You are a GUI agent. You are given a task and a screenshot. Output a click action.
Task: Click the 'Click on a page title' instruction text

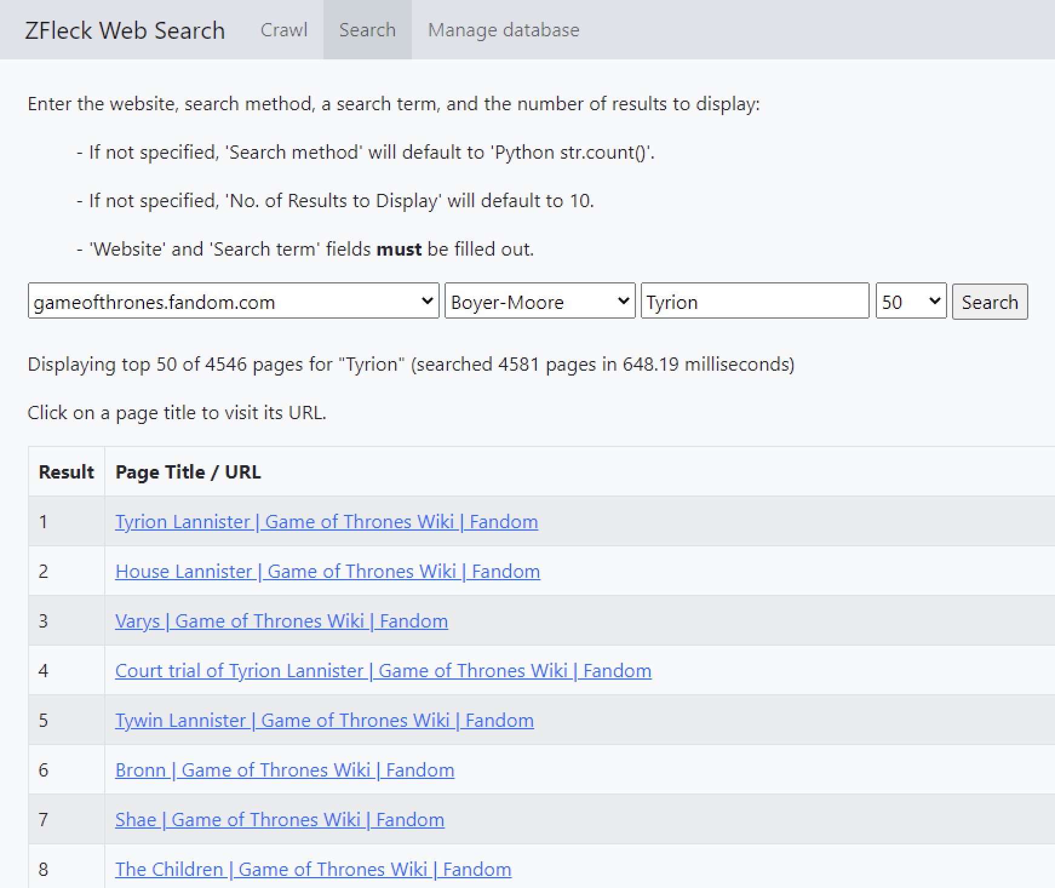pos(177,413)
